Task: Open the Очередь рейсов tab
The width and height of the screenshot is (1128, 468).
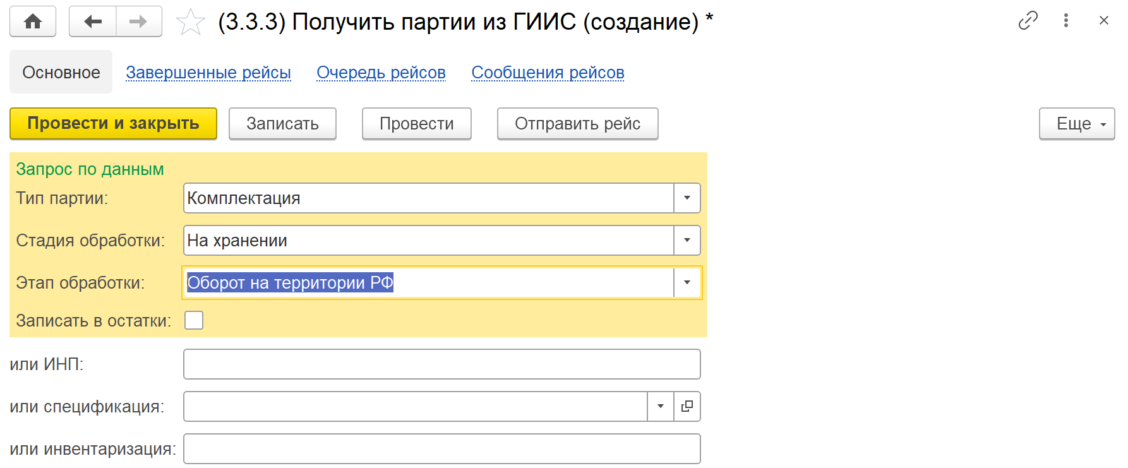Action: tap(381, 72)
